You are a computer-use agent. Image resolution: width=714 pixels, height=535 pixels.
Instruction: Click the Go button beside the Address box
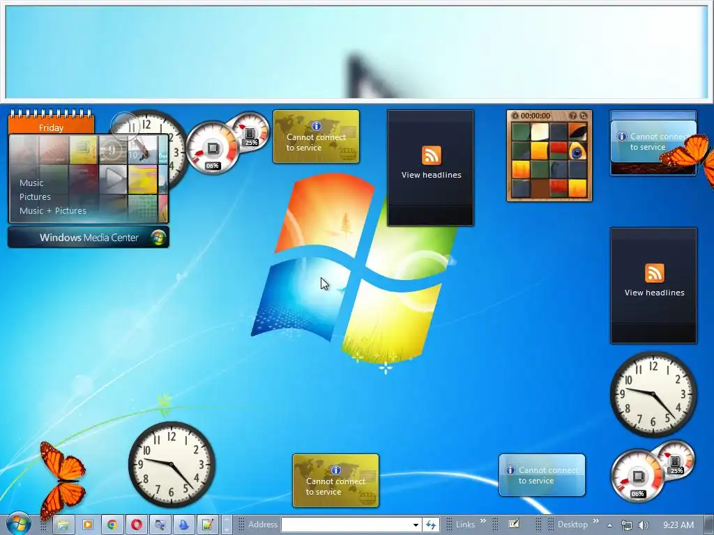431,525
